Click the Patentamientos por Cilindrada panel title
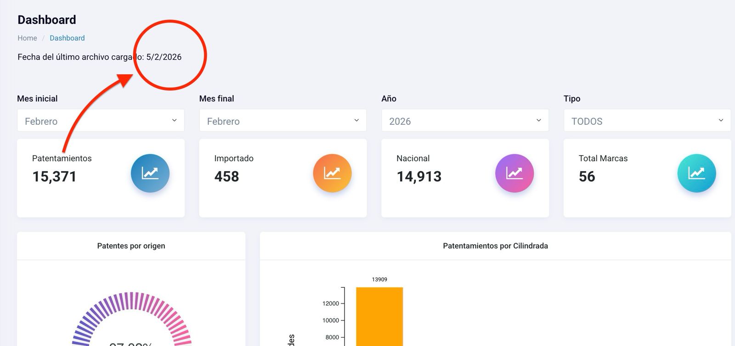The width and height of the screenshot is (735, 346). (x=495, y=246)
